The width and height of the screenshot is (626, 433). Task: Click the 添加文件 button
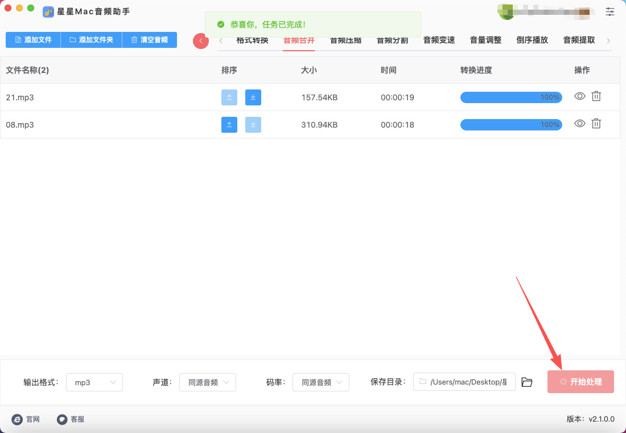[33, 40]
